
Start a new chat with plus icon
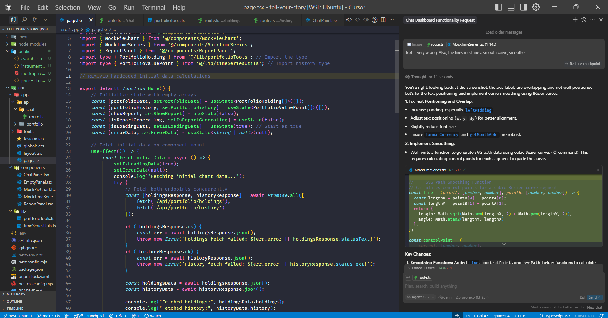575,20
